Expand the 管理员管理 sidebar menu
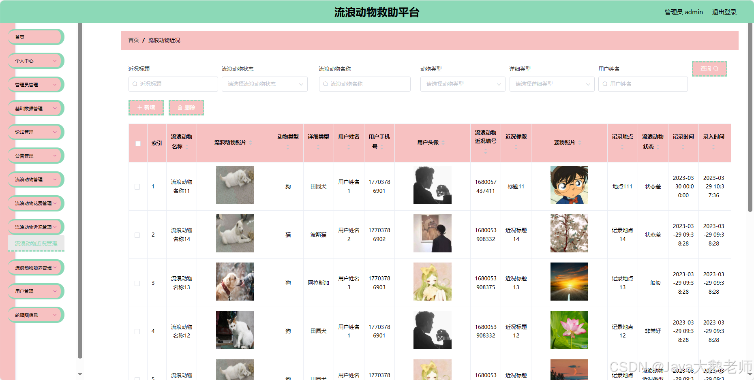 click(36, 85)
